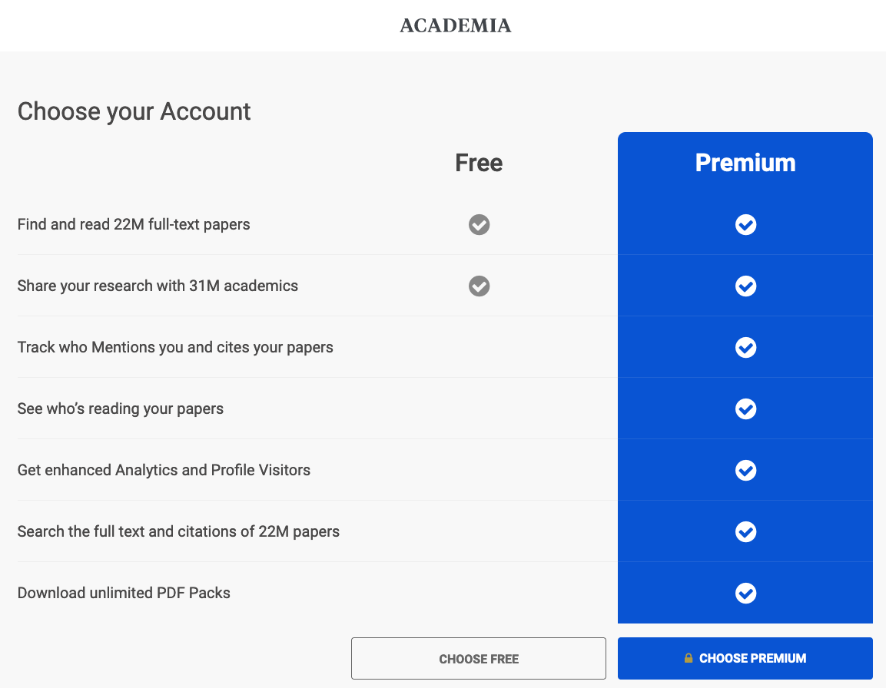Viewport: 886px width, 688px height.
Task: Click Download unlimited PDF Packs feature text
Action: 124,593
